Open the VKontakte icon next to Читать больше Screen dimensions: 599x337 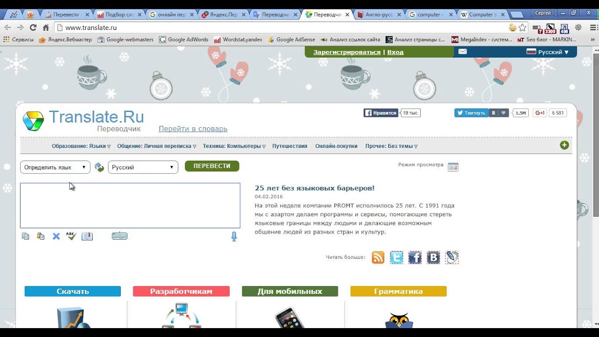tap(433, 257)
